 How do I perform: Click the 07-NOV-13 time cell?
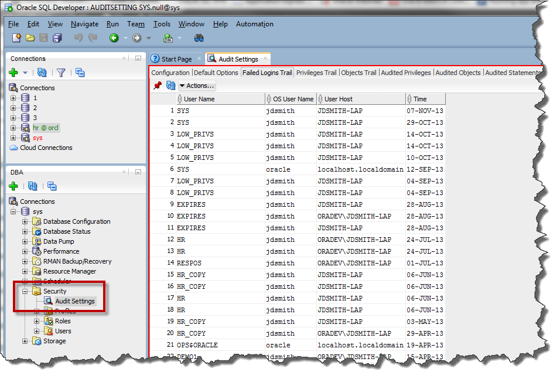pos(425,111)
